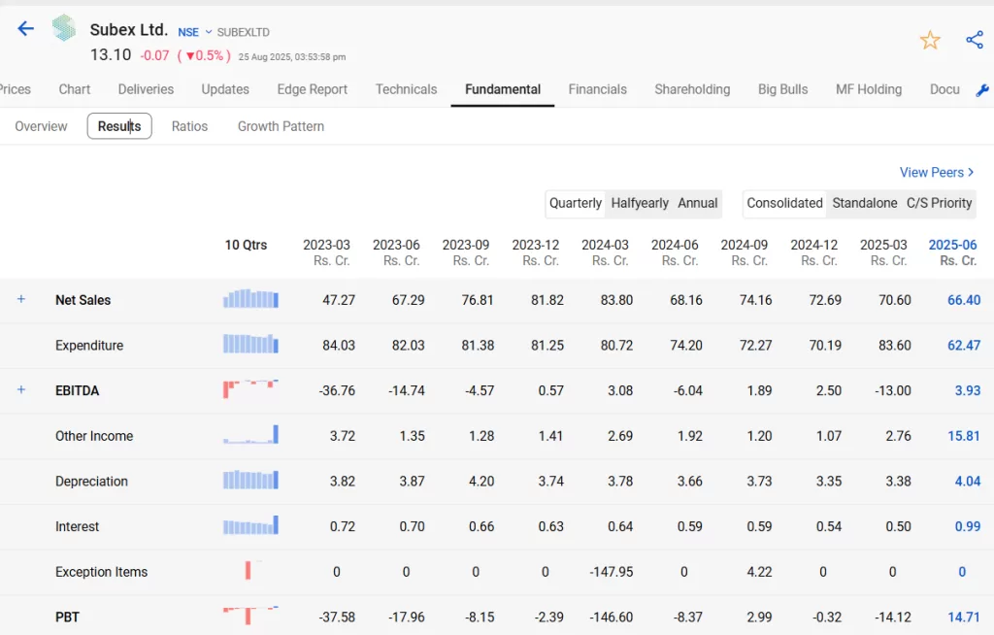Click the Interest value 0.99
994x635 pixels.
(x=968, y=526)
